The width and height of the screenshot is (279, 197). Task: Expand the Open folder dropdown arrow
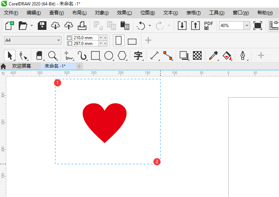point(32,26)
